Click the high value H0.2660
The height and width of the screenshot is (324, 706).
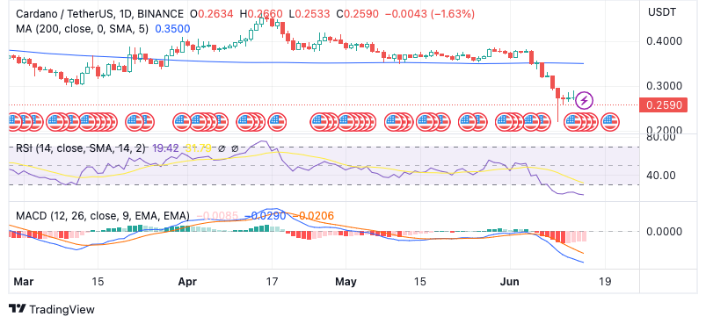click(262, 14)
